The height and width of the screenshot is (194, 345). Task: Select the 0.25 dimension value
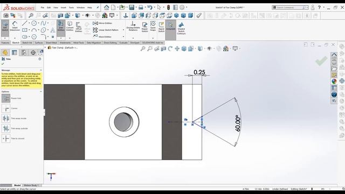point(199,72)
